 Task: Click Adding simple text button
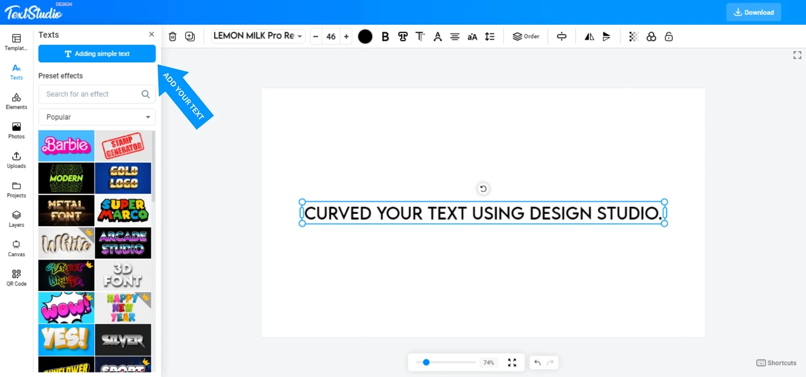[x=97, y=54]
